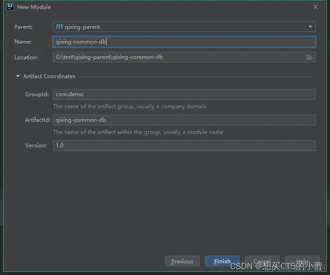
Task: Collapse the Artifact Coordinates section
Action: (18, 76)
